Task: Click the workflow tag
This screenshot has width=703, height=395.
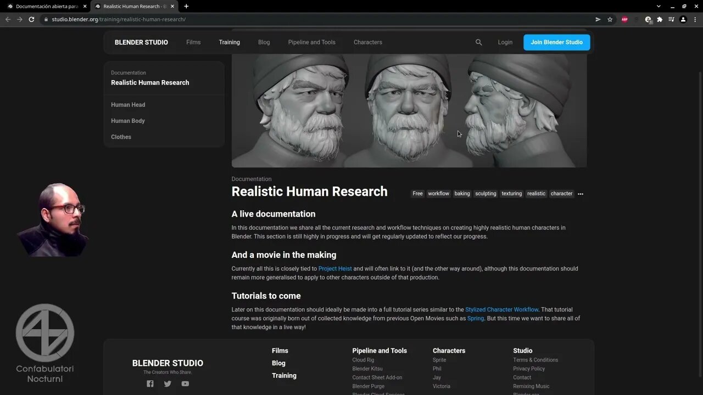Action: coord(438,194)
